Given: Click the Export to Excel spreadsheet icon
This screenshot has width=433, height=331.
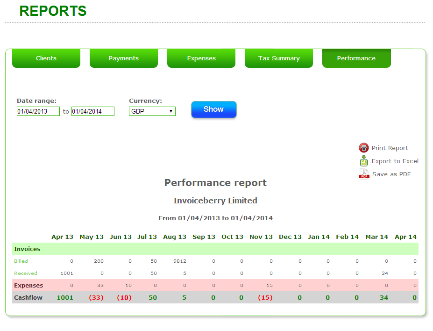Looking at the screenshot, I should [x=364, y=161].
